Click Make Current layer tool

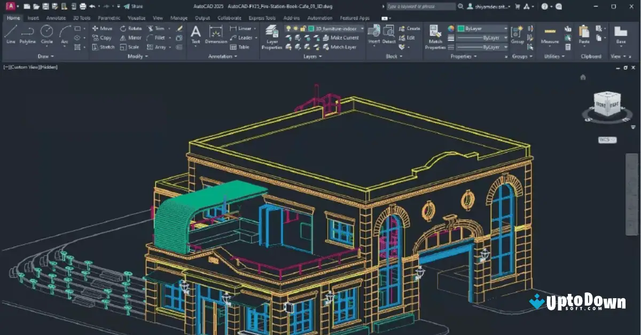click(x=345, y=38)
